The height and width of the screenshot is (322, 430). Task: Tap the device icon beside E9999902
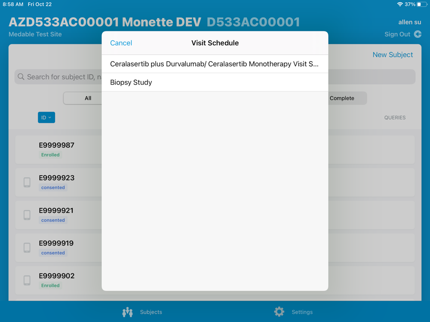[27, 280]
